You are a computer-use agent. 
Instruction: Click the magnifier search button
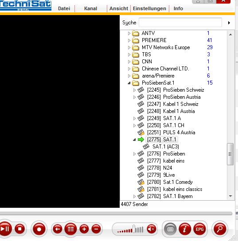220,229
